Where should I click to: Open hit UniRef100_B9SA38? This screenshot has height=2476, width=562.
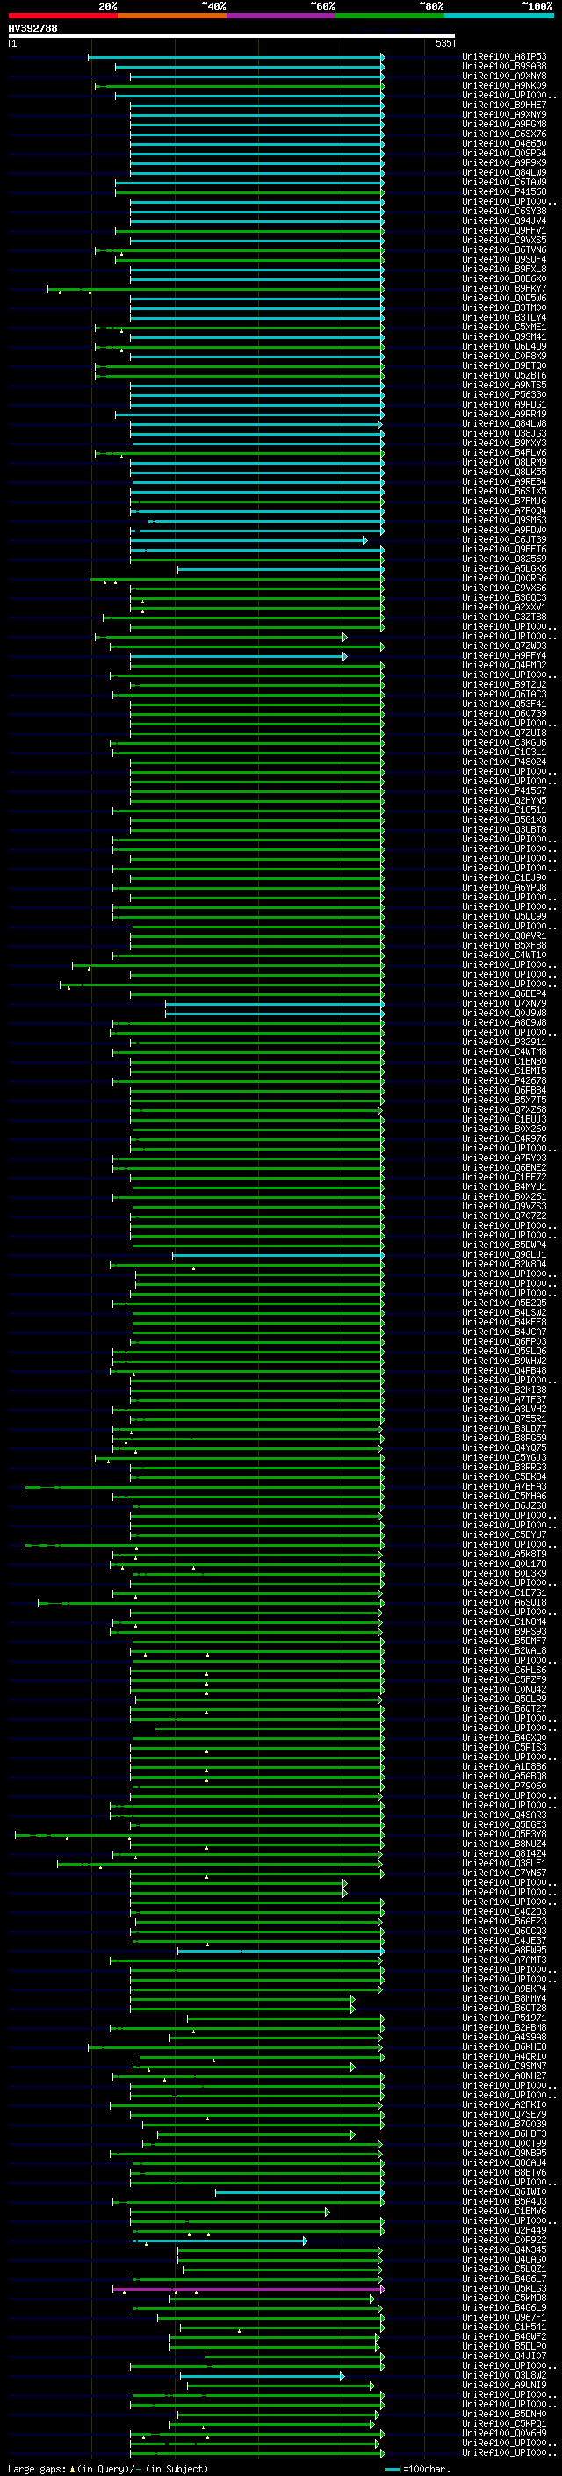(504, 67)
